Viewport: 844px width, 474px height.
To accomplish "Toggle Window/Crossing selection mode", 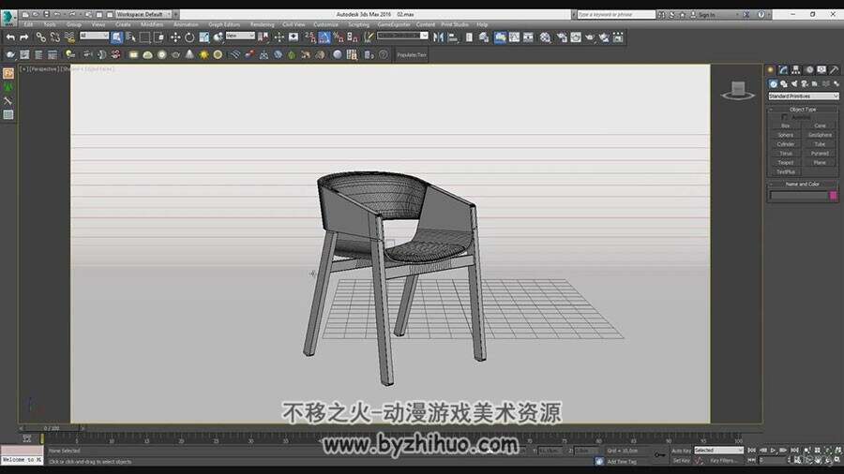I will point(158,37).
